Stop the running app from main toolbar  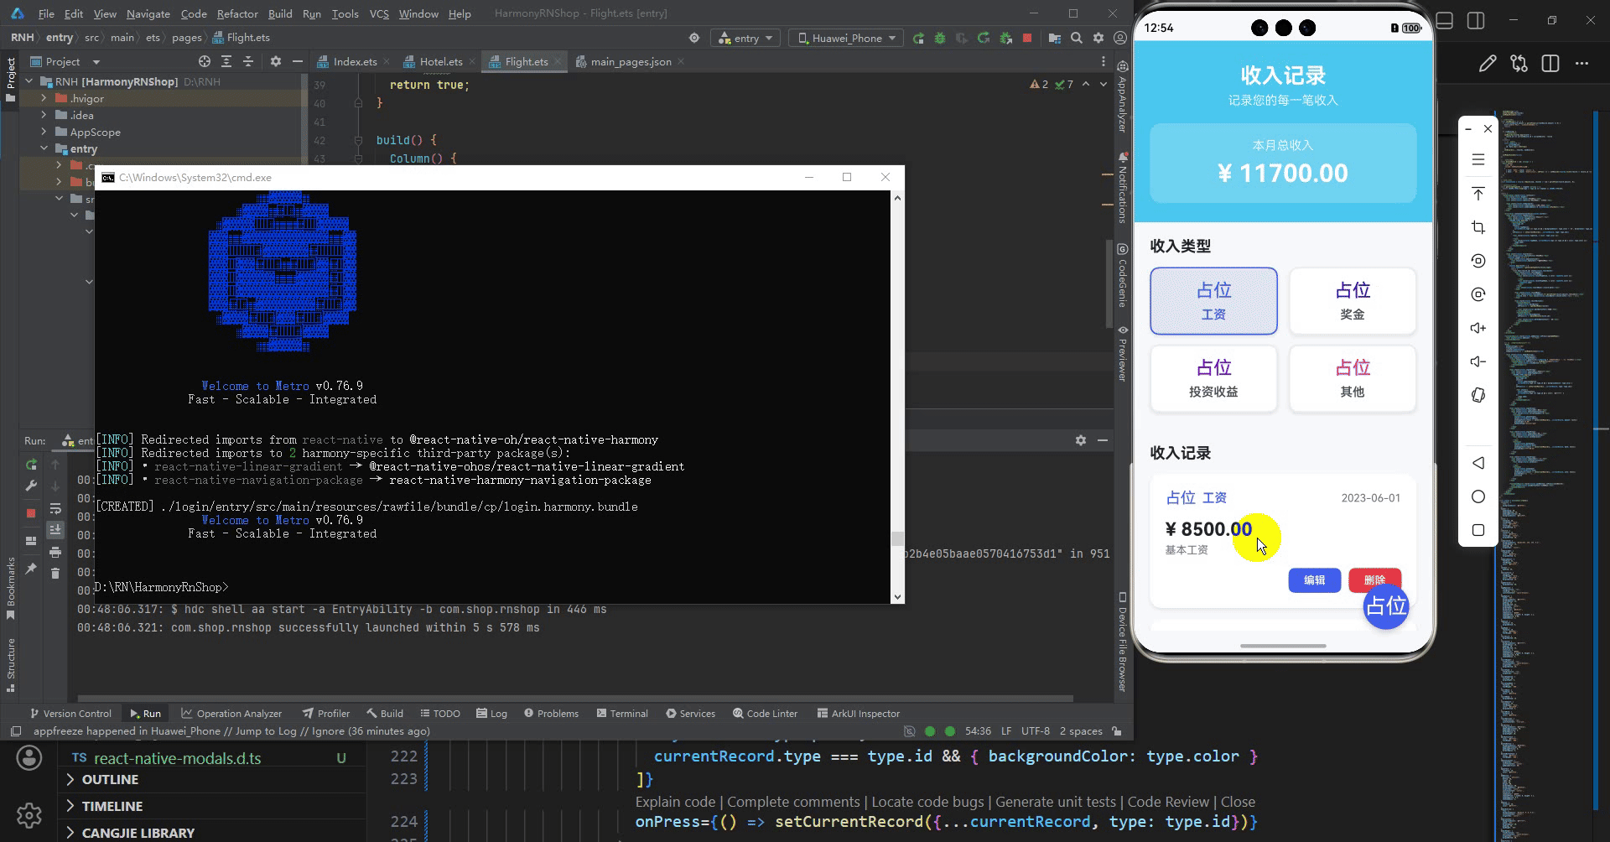1027,38
